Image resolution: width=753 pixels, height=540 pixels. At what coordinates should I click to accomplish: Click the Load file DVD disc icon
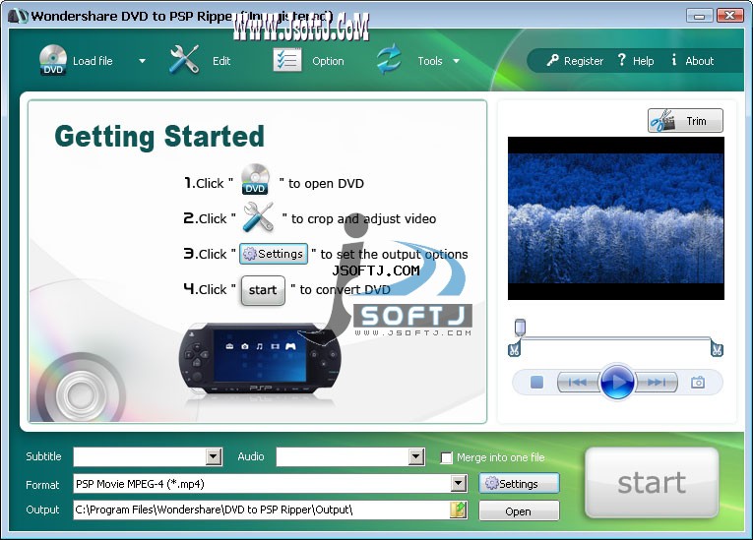(53, 60)
